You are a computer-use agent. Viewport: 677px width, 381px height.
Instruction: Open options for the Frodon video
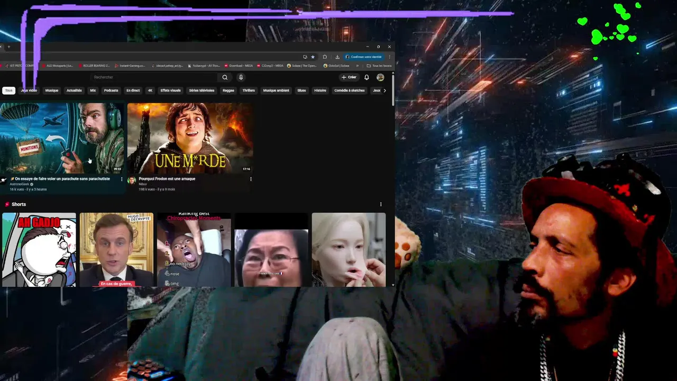(251, 179)
